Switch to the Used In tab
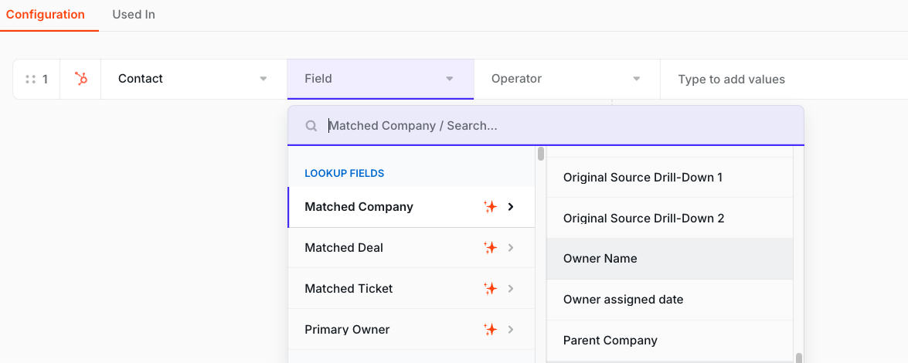This screenshot has width=908, height=363. (x=134, y=15)
